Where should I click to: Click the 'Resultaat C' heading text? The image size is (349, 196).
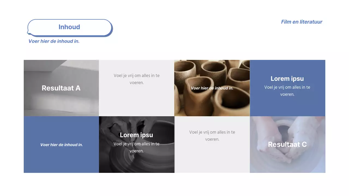[287, 145]
